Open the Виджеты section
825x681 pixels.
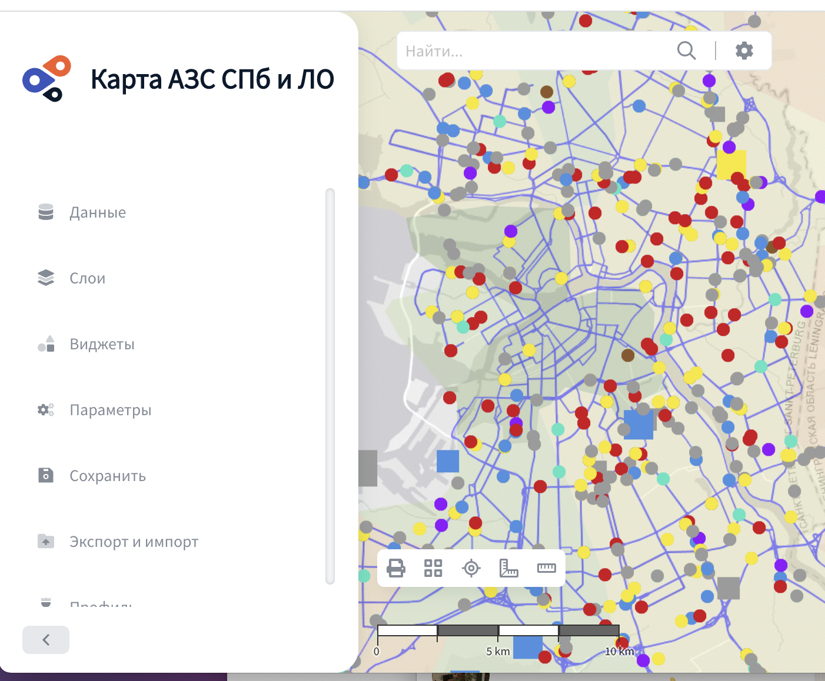(x=102, y=344)
